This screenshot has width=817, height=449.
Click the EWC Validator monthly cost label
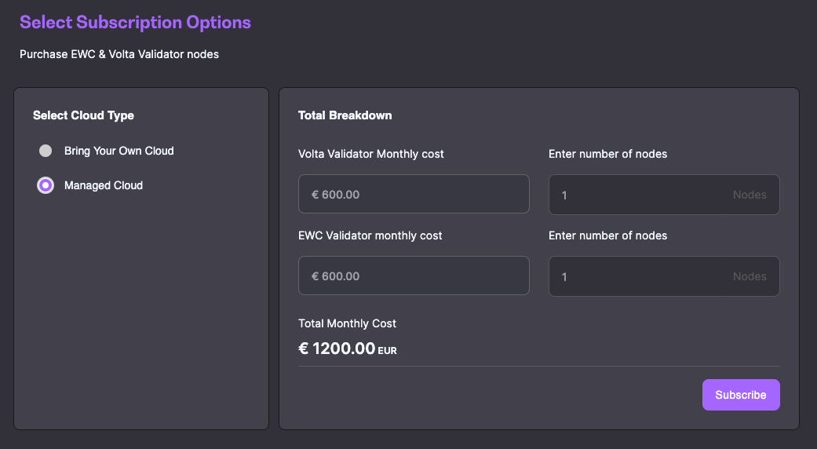[x=370, y=235]
